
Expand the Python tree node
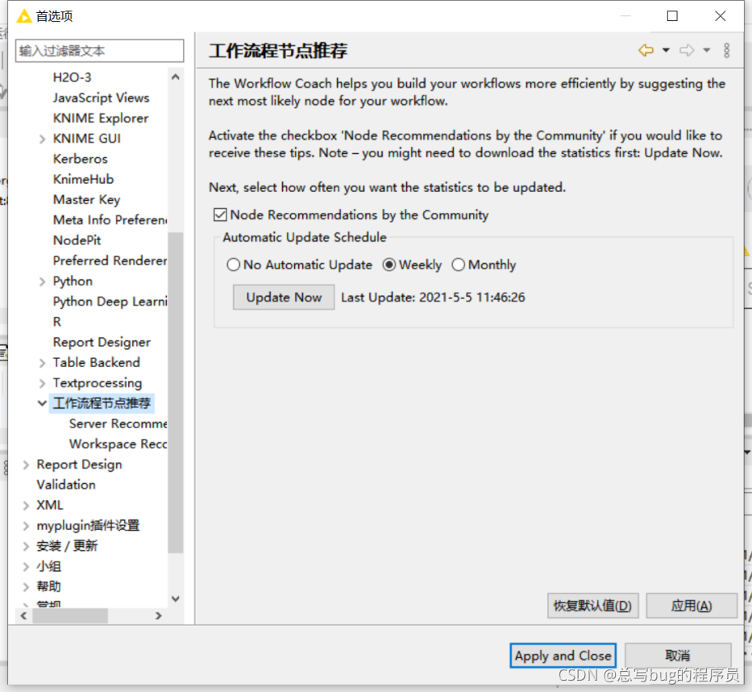pos(42,281)
